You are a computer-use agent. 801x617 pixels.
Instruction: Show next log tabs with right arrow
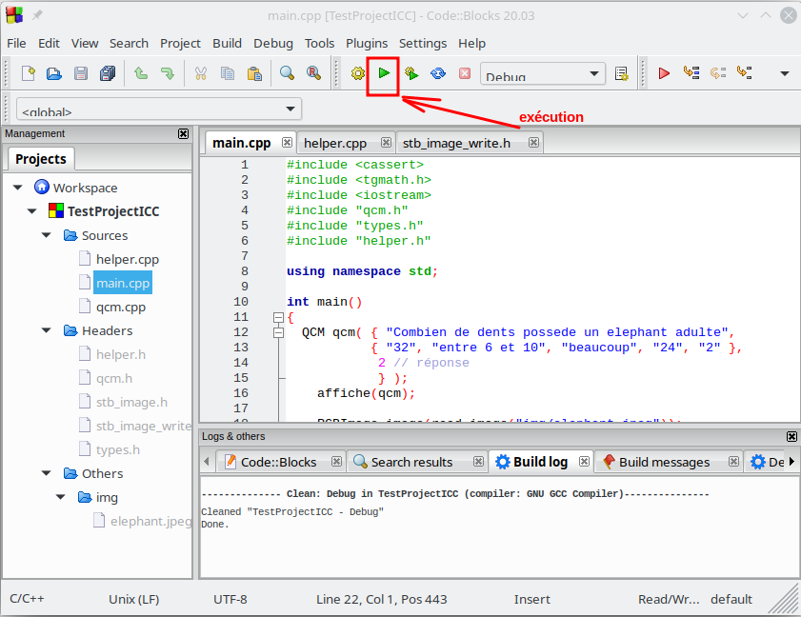tap(791, 461)
